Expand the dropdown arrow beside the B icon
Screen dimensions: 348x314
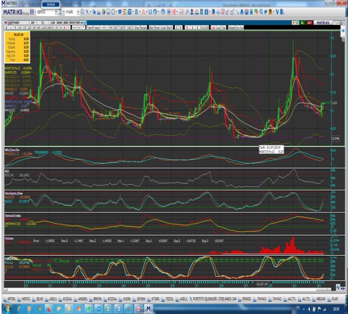click(140, 12)
